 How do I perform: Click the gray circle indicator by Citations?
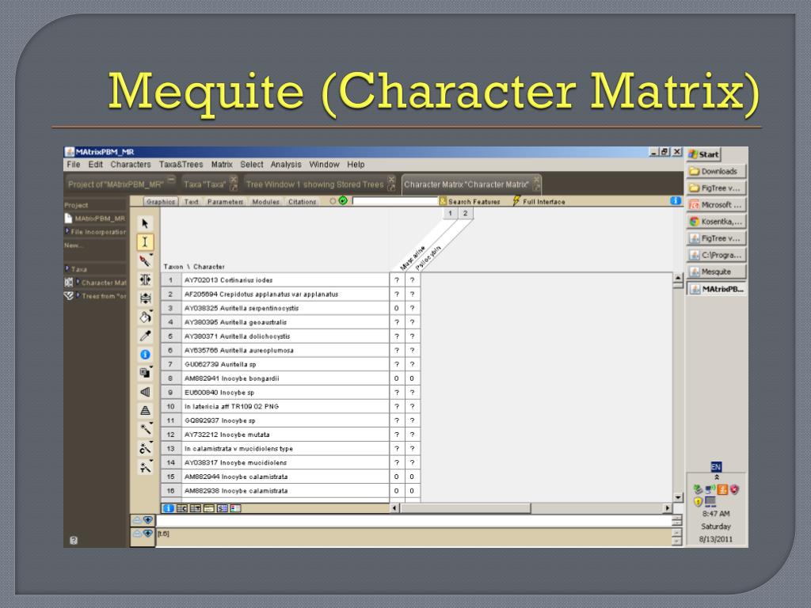333,201
